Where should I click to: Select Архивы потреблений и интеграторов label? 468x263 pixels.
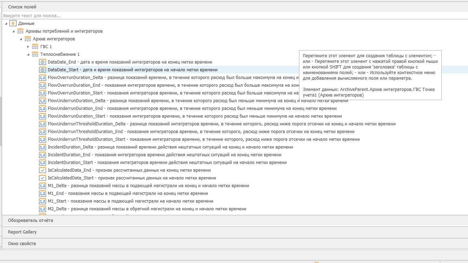(x=64, y=31)
